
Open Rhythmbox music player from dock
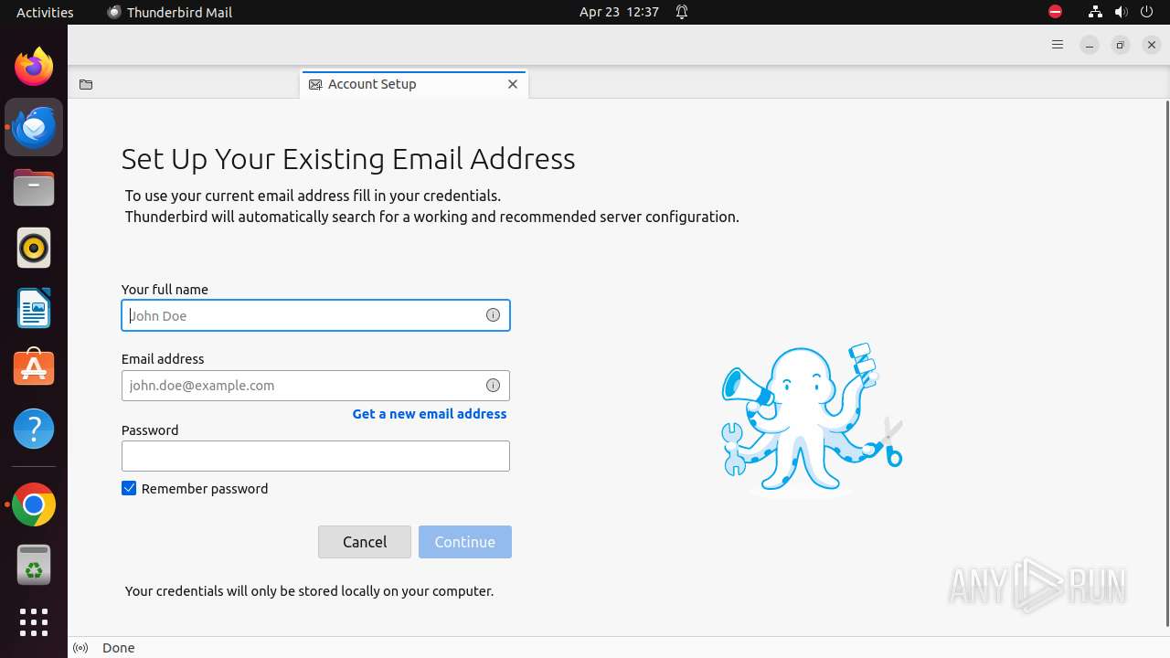coord(34,248)
